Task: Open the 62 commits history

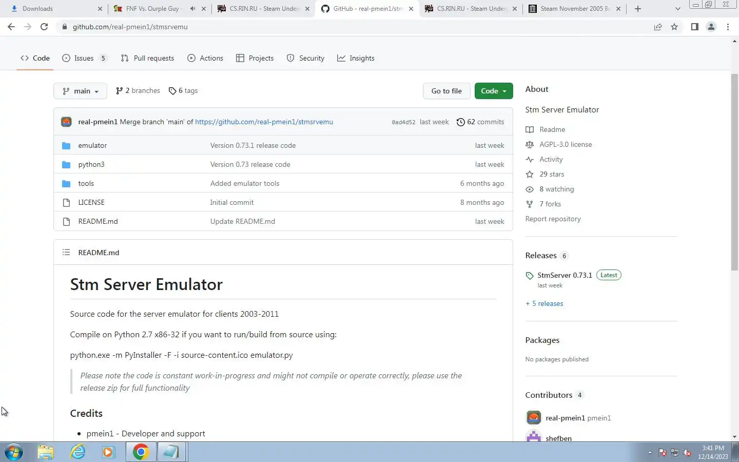Action: (480, 122)
